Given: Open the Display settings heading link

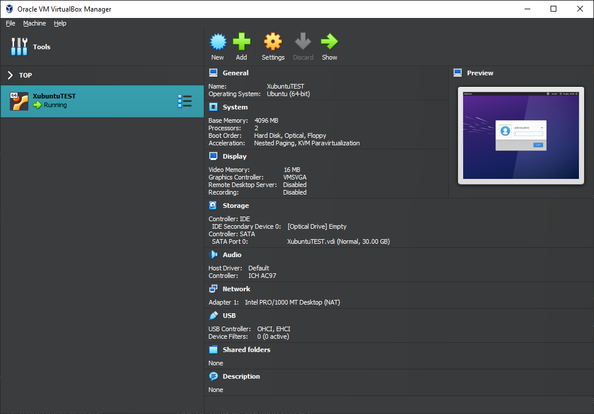Looking at the screenshot, I should pyautogui.click(x=234, y=156).
